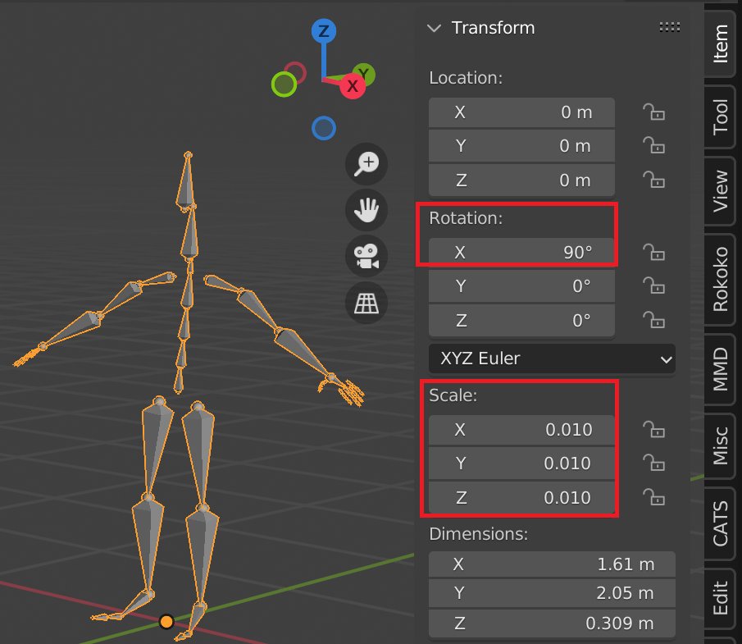Image resolution: width=742 pixels, height=644 pixels.
Task: Collapse the Transform panel chevron
Action: click(434, 28)
